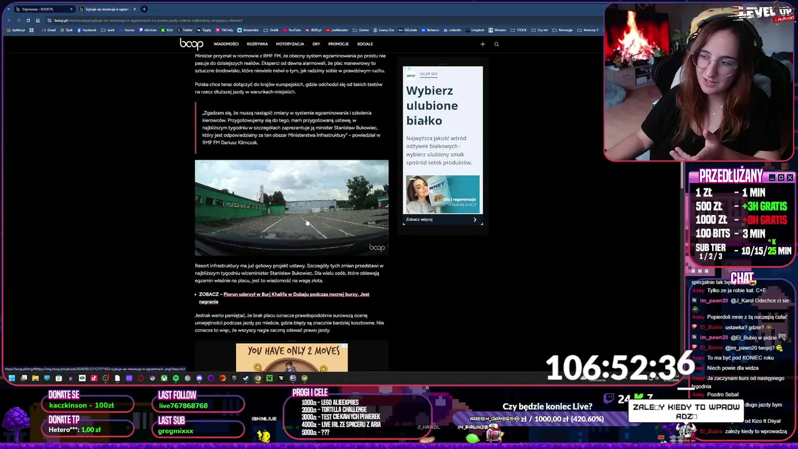Go to the browser home page
Viewport: 798px width, 449px height.
[x=37, y=20]
